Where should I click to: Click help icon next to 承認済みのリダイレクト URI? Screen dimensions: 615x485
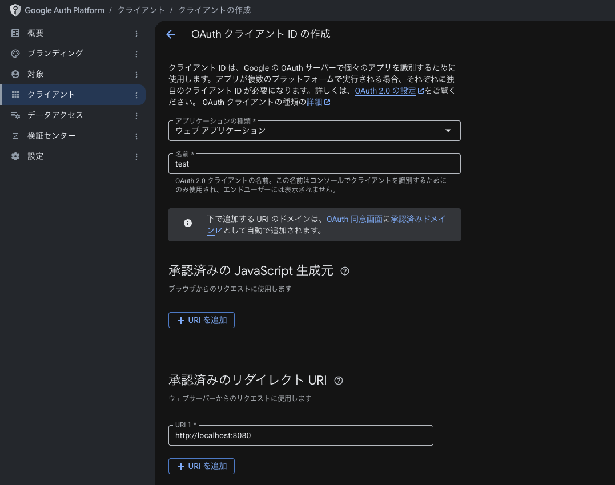[339, 381]
